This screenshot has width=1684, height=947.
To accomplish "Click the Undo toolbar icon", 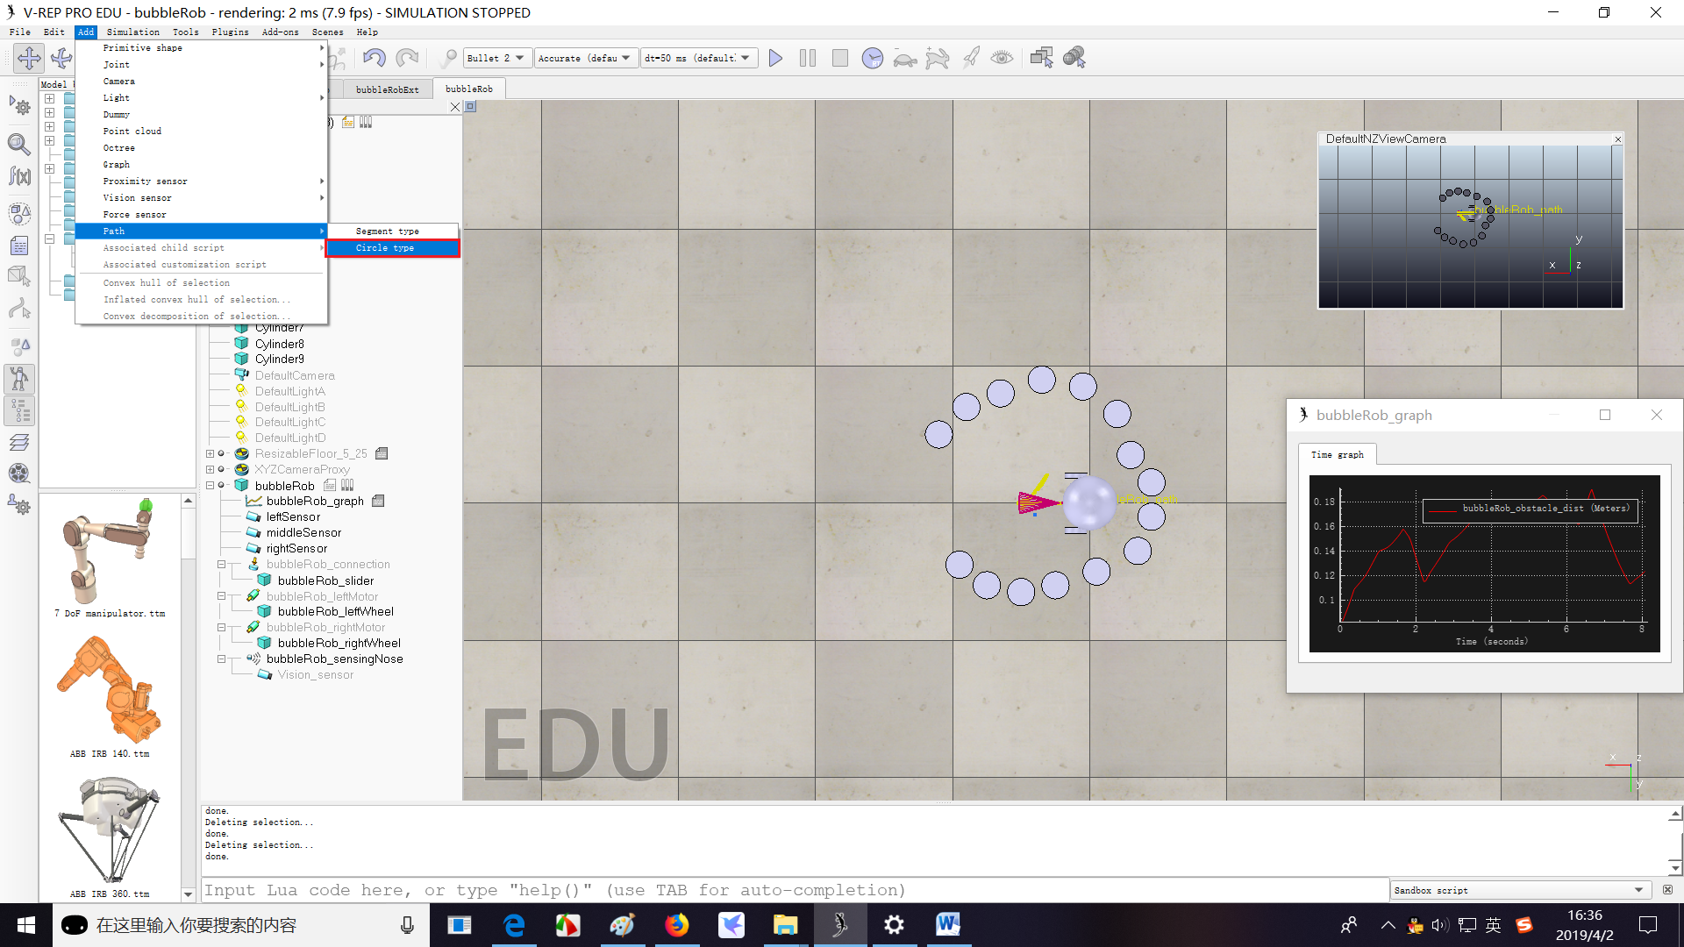I will click(375, 58).
